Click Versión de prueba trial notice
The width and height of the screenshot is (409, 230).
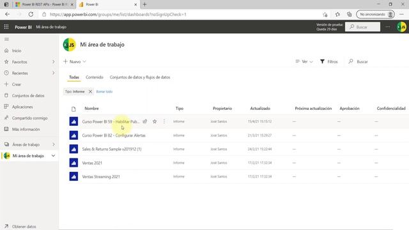[330, 27]
